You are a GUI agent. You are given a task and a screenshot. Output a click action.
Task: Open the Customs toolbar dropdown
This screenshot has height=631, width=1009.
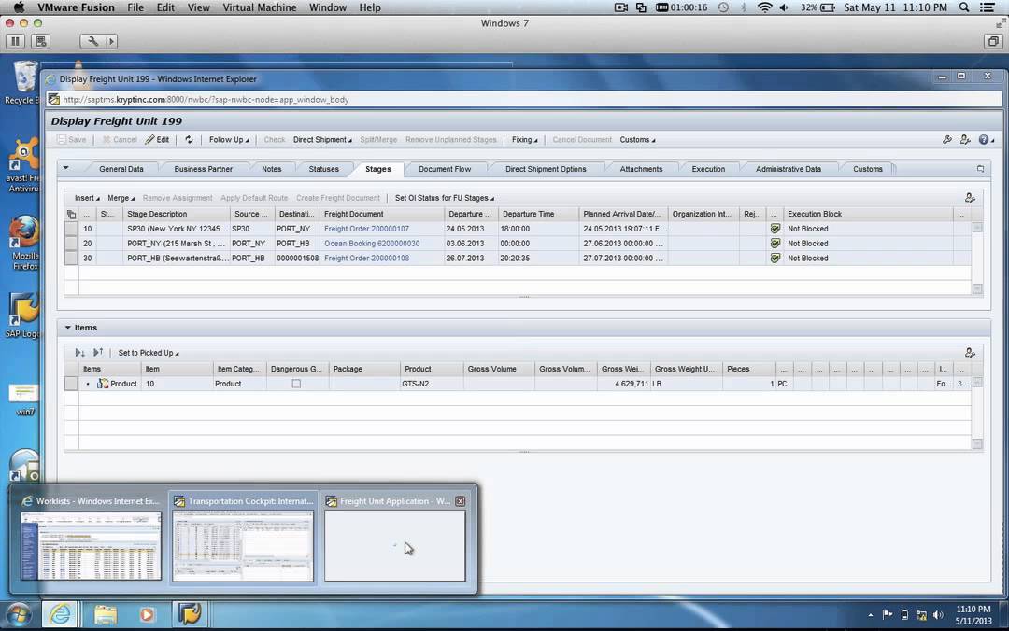637,140
